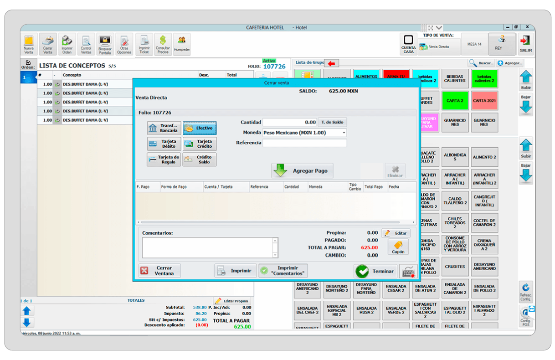The width and height of the screenshot is (555, 360).
Task: Select the Efectivo payment method
Action: [x=200, y=129]
